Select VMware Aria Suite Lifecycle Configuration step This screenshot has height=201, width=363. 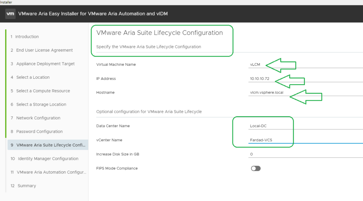click(48, 145)
